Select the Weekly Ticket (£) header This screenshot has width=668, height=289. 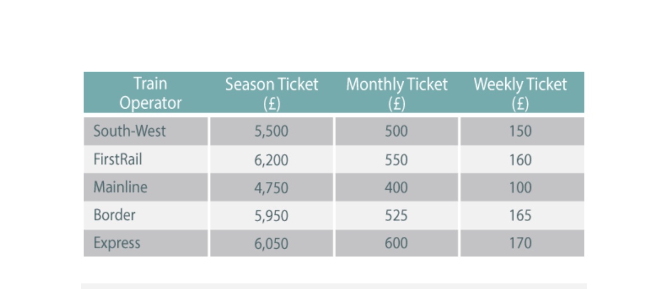pos(520,94)
